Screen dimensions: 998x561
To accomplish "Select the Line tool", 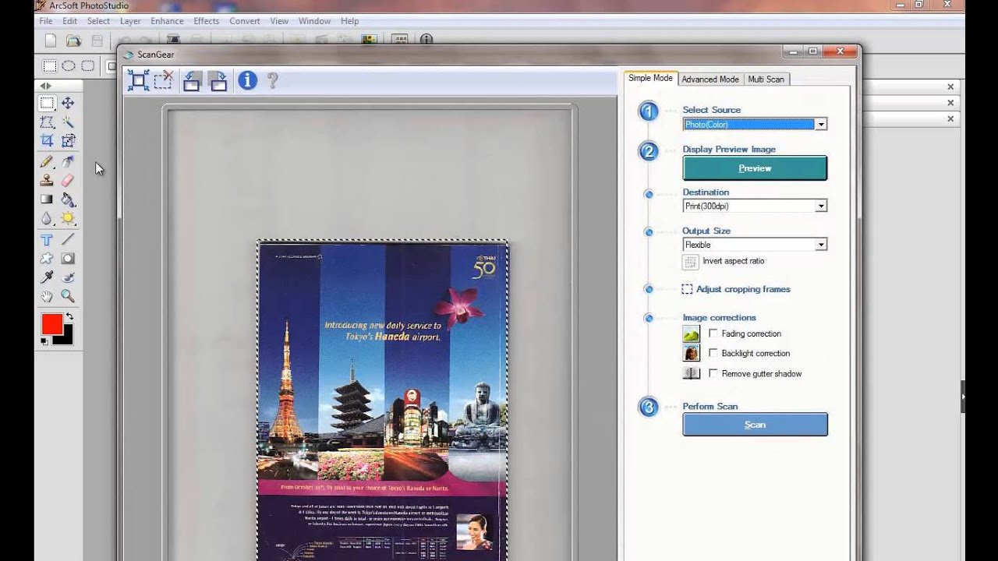I will 68,240.
